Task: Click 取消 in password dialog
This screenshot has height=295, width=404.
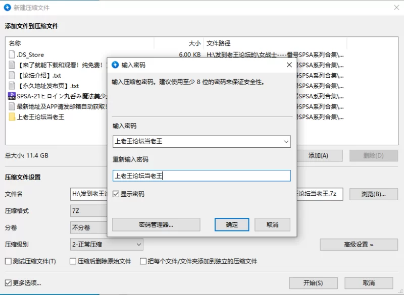Action: coord(272,224)
